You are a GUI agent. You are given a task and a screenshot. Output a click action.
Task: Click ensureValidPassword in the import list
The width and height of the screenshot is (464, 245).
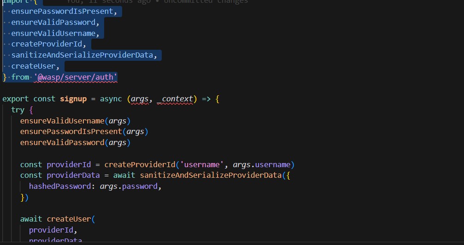click(x=53, y=22)
